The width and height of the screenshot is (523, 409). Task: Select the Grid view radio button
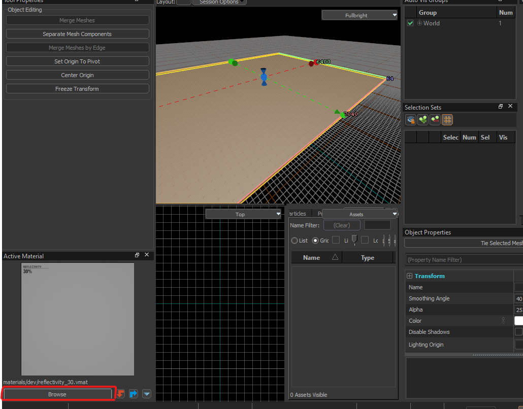(x=315, y=241)
